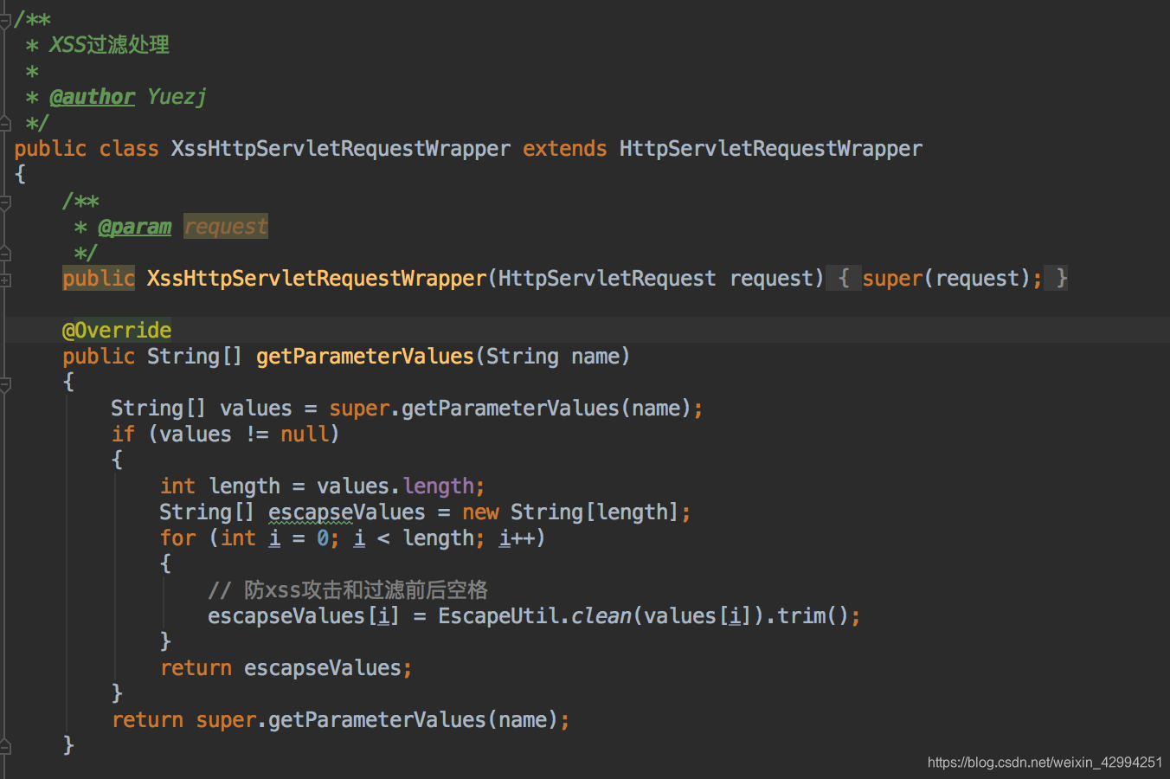This screenshot has height=779, width=1170.
Task: Click fold marker at class Javadoc end '*/'
Action: click(4, 123)
